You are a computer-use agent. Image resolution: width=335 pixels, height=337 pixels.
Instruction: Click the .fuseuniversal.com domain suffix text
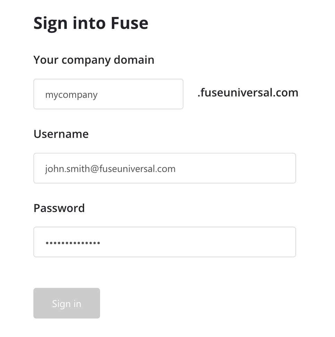(x=248, y=93)
